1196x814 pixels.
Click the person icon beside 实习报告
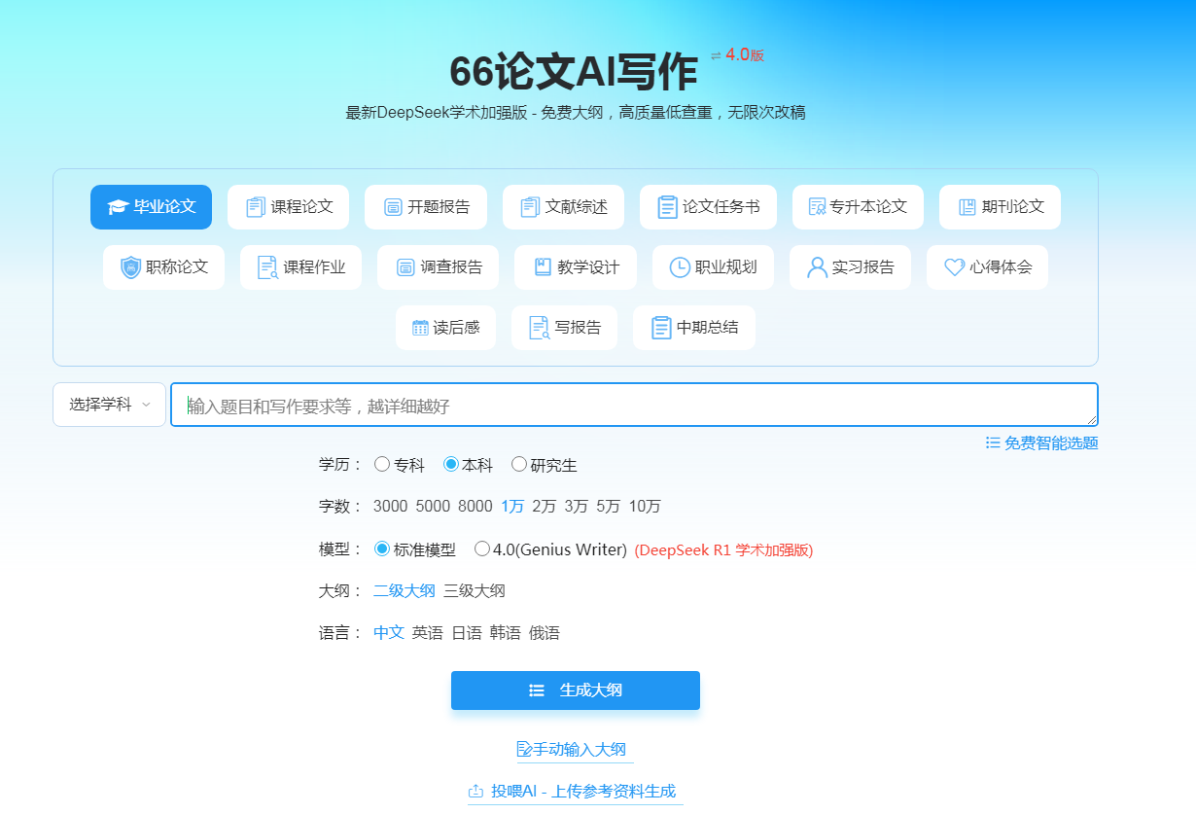pos(817,267)
